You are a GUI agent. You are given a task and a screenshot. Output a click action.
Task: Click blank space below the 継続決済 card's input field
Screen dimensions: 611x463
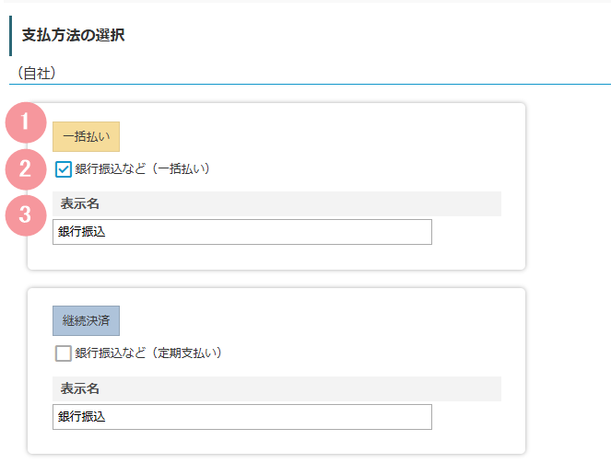pos(276,442)
